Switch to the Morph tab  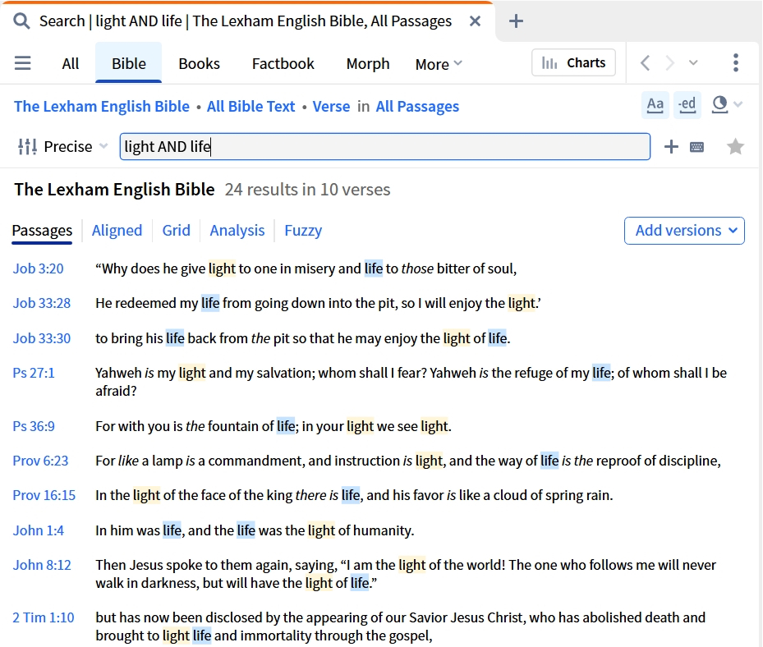tap(368, 64)
